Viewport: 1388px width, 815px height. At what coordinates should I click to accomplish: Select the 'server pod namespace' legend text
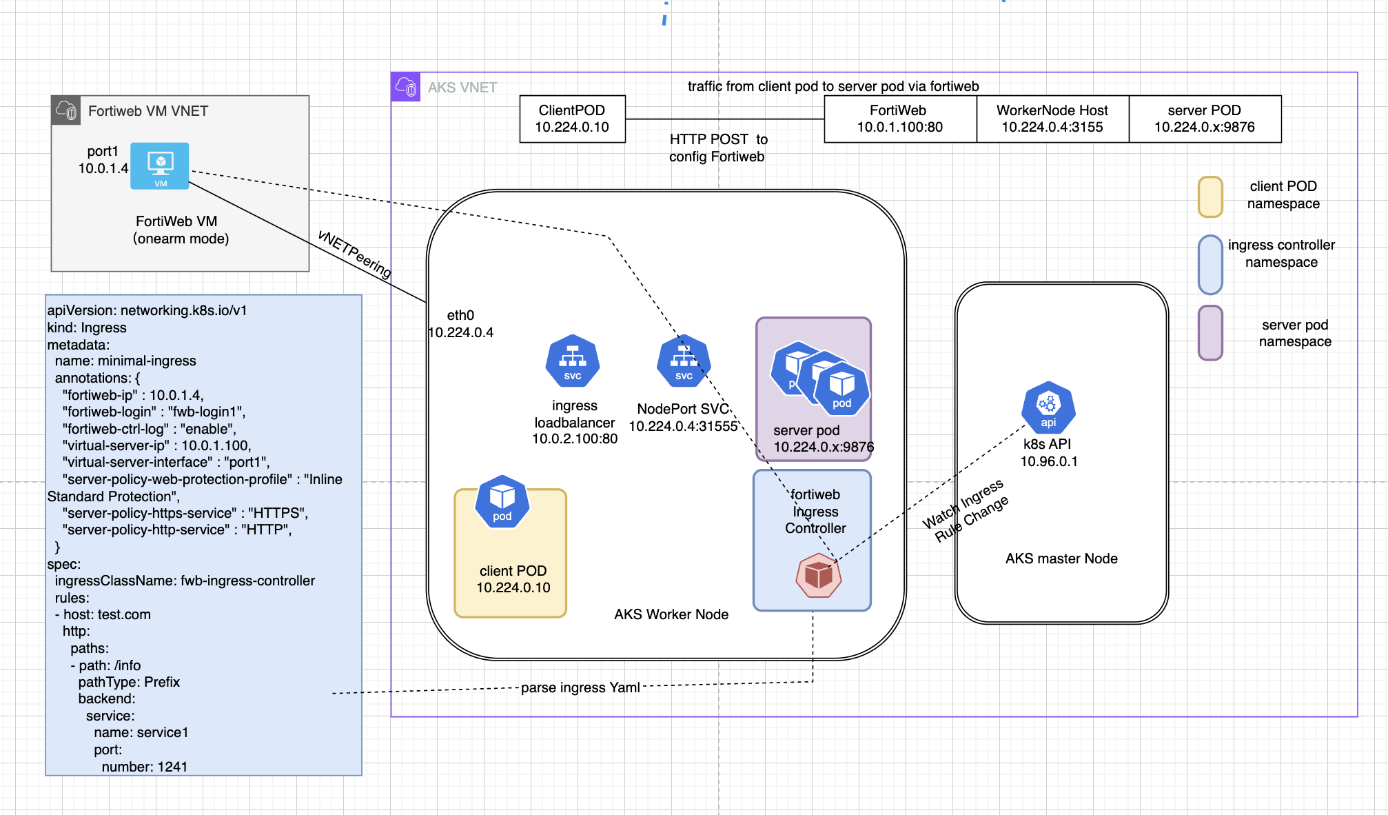[x=1295, y=333]
